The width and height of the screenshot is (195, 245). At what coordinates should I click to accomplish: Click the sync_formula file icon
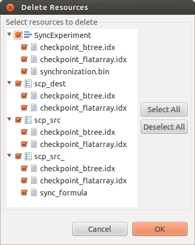pyautogui.click(x=34, y=193)
